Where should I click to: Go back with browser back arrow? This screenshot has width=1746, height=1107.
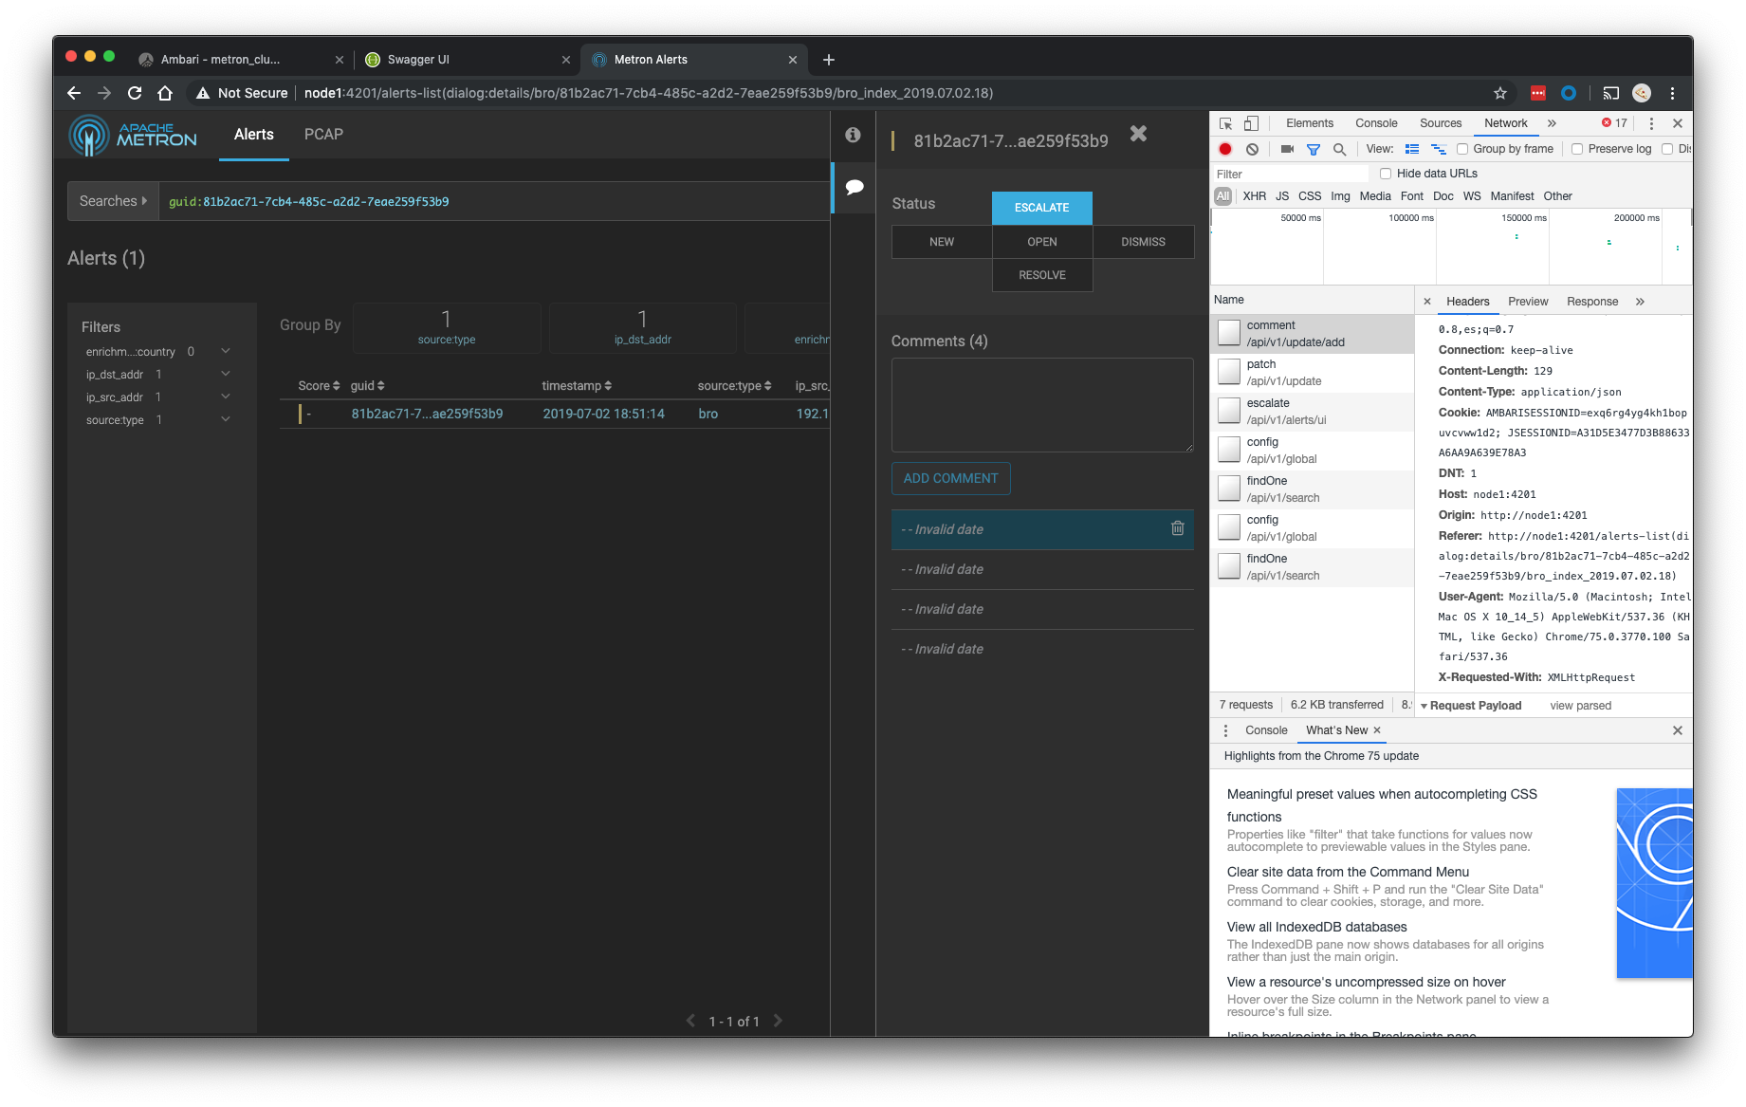pyautogui.click(x=74, y=93)
